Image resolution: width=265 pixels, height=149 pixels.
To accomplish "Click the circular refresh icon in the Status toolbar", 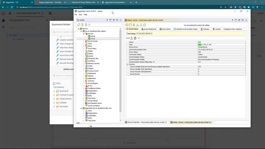I will (x=145, y=25).
